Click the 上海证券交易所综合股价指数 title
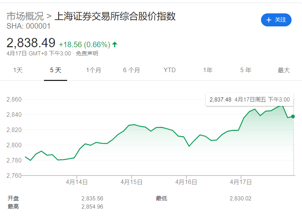This screenshot has width=302, height=216. pos(115,16)
